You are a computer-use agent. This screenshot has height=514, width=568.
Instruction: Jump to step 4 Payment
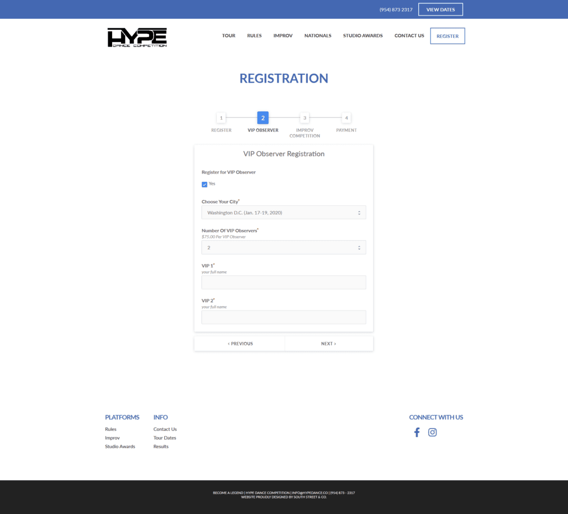pos(346,118)
